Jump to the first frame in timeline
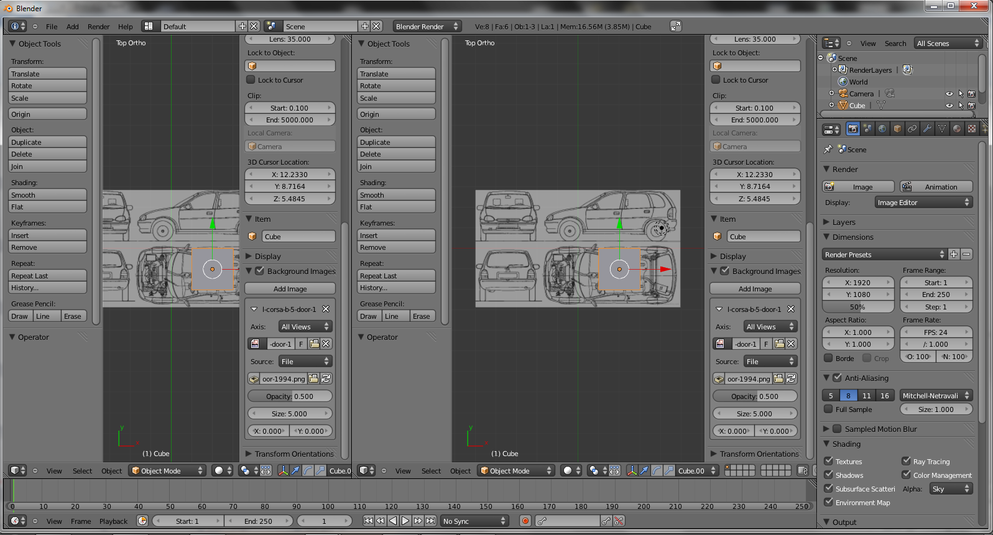The height and width of the screenshot is (535, 993). (x=368, y=521)
